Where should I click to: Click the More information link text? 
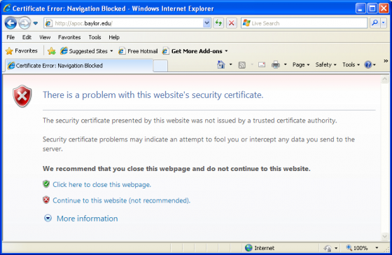click(x=87, y=219)
